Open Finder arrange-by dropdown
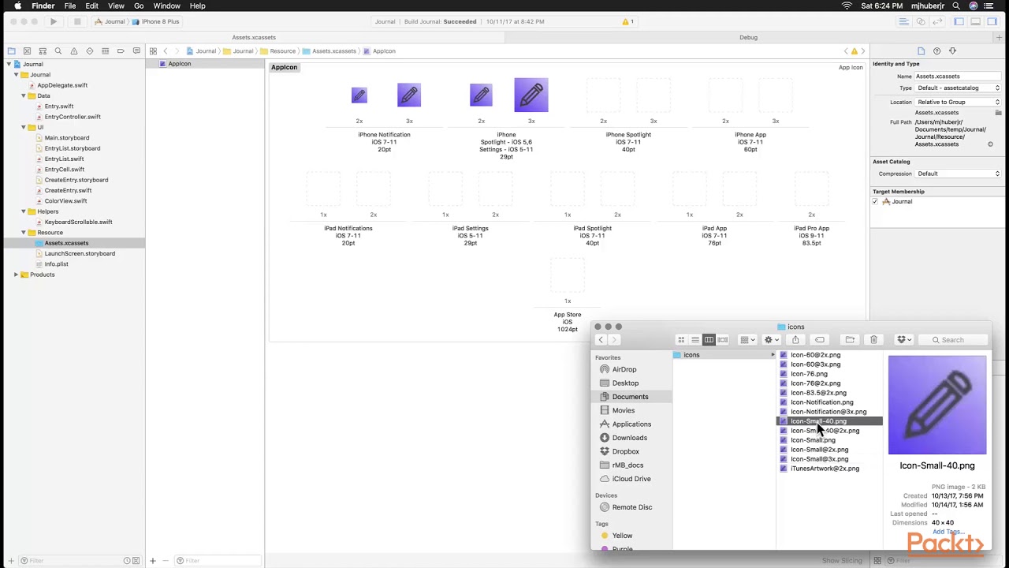 747,340
